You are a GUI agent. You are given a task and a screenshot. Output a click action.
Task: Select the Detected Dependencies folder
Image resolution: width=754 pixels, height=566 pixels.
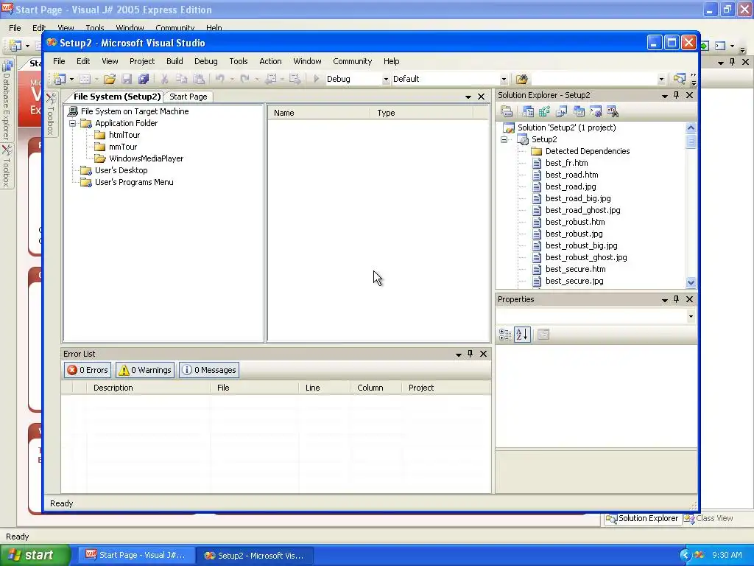(588, 151)
